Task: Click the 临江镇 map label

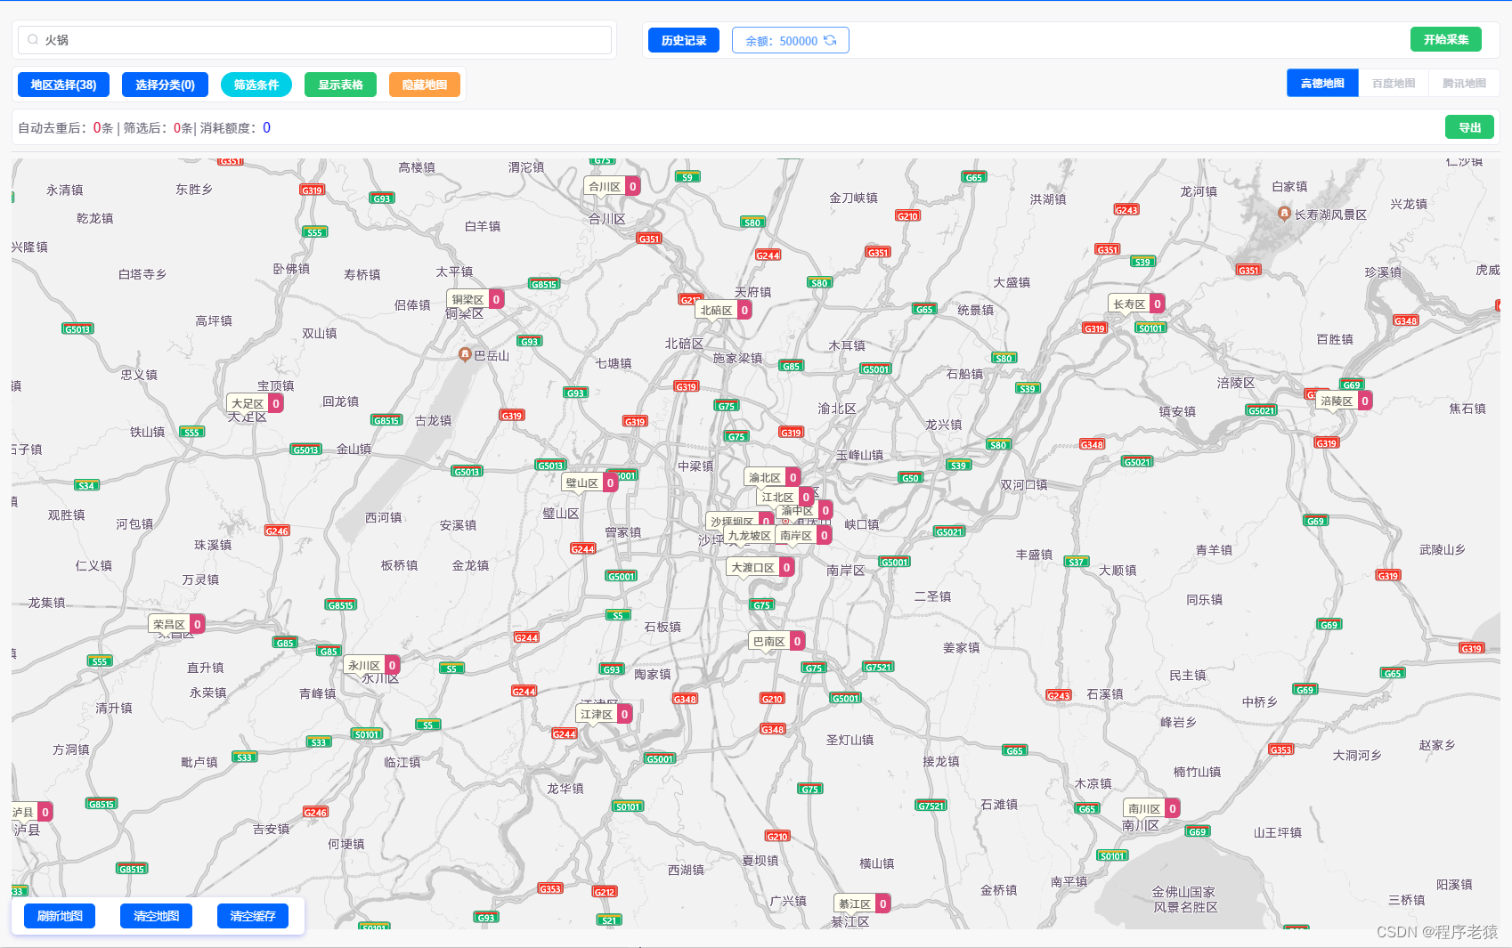Action: [x=402, y=762]
